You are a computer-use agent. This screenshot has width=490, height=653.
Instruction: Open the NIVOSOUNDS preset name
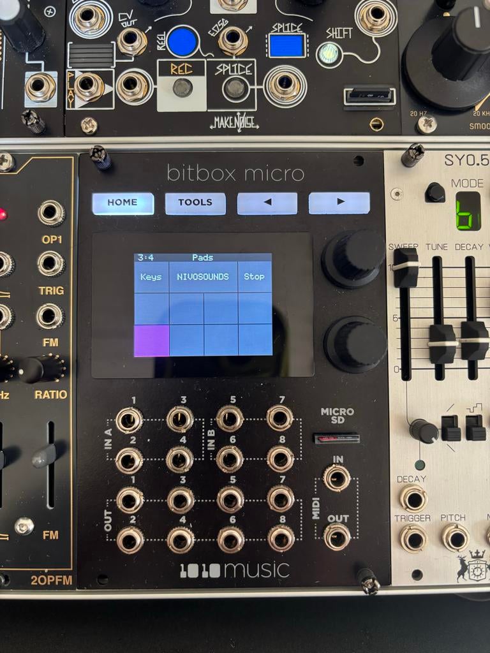point(203,277)
